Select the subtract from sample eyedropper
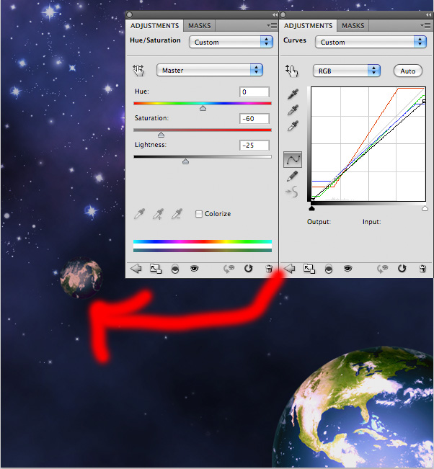Screen dimensions: 434x469 (x=177, y=214)
